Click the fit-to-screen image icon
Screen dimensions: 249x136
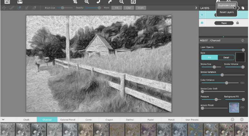133,2
